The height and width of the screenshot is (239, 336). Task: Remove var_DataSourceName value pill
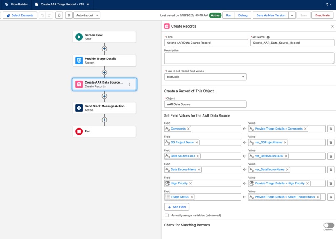pos(287,170)
